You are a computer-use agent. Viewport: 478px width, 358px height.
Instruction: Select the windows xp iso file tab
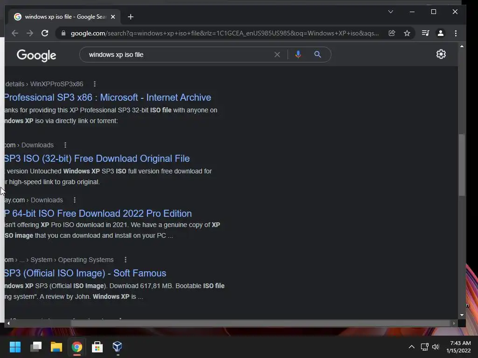(x=64, y=17)
